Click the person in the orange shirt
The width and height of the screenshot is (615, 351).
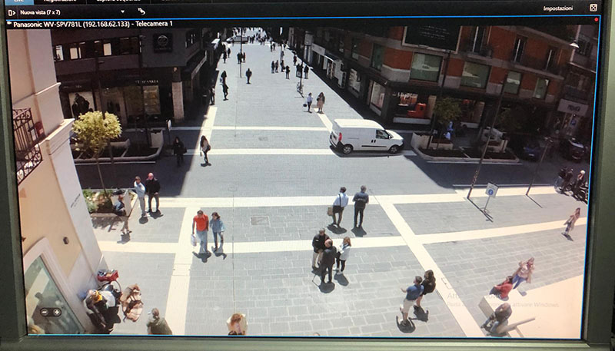(201, 224)
